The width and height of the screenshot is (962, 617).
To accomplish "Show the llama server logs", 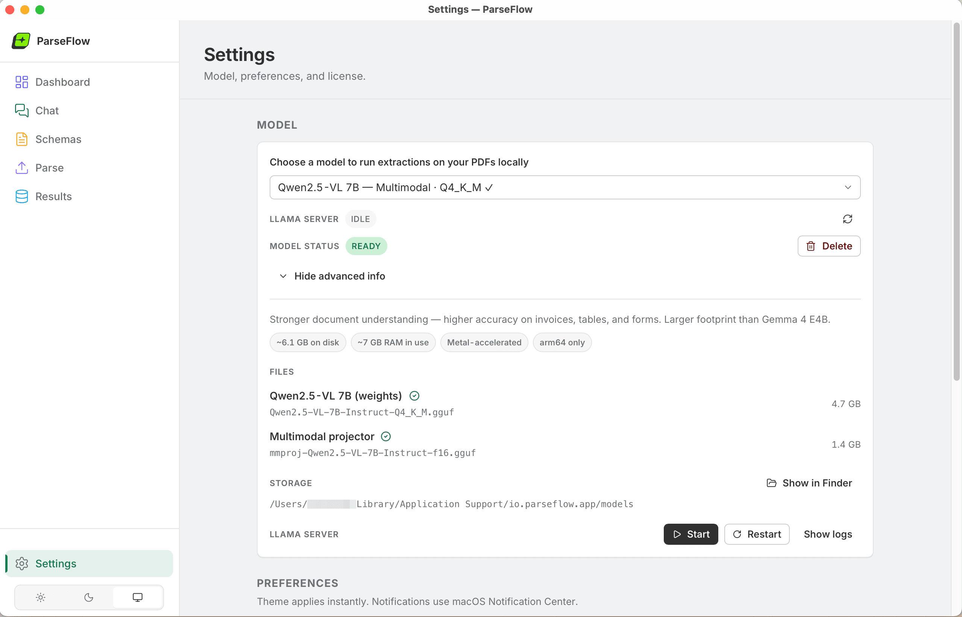I will tap(828, 534).
